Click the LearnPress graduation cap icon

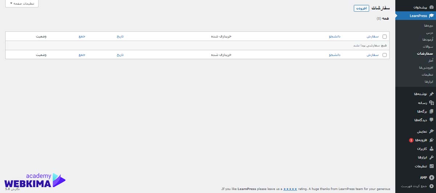click(x=431, y=16)
